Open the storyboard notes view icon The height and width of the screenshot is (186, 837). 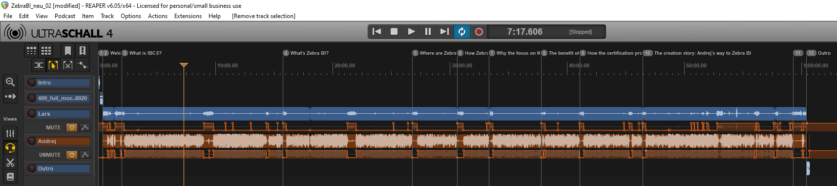(10, 177)
